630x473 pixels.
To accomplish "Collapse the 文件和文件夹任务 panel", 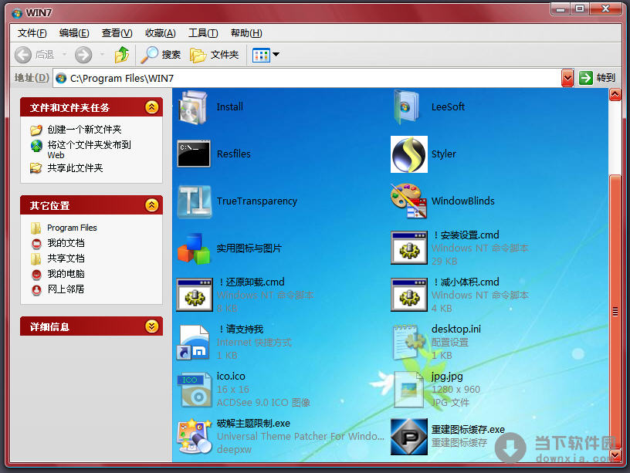I will point(152,107).
